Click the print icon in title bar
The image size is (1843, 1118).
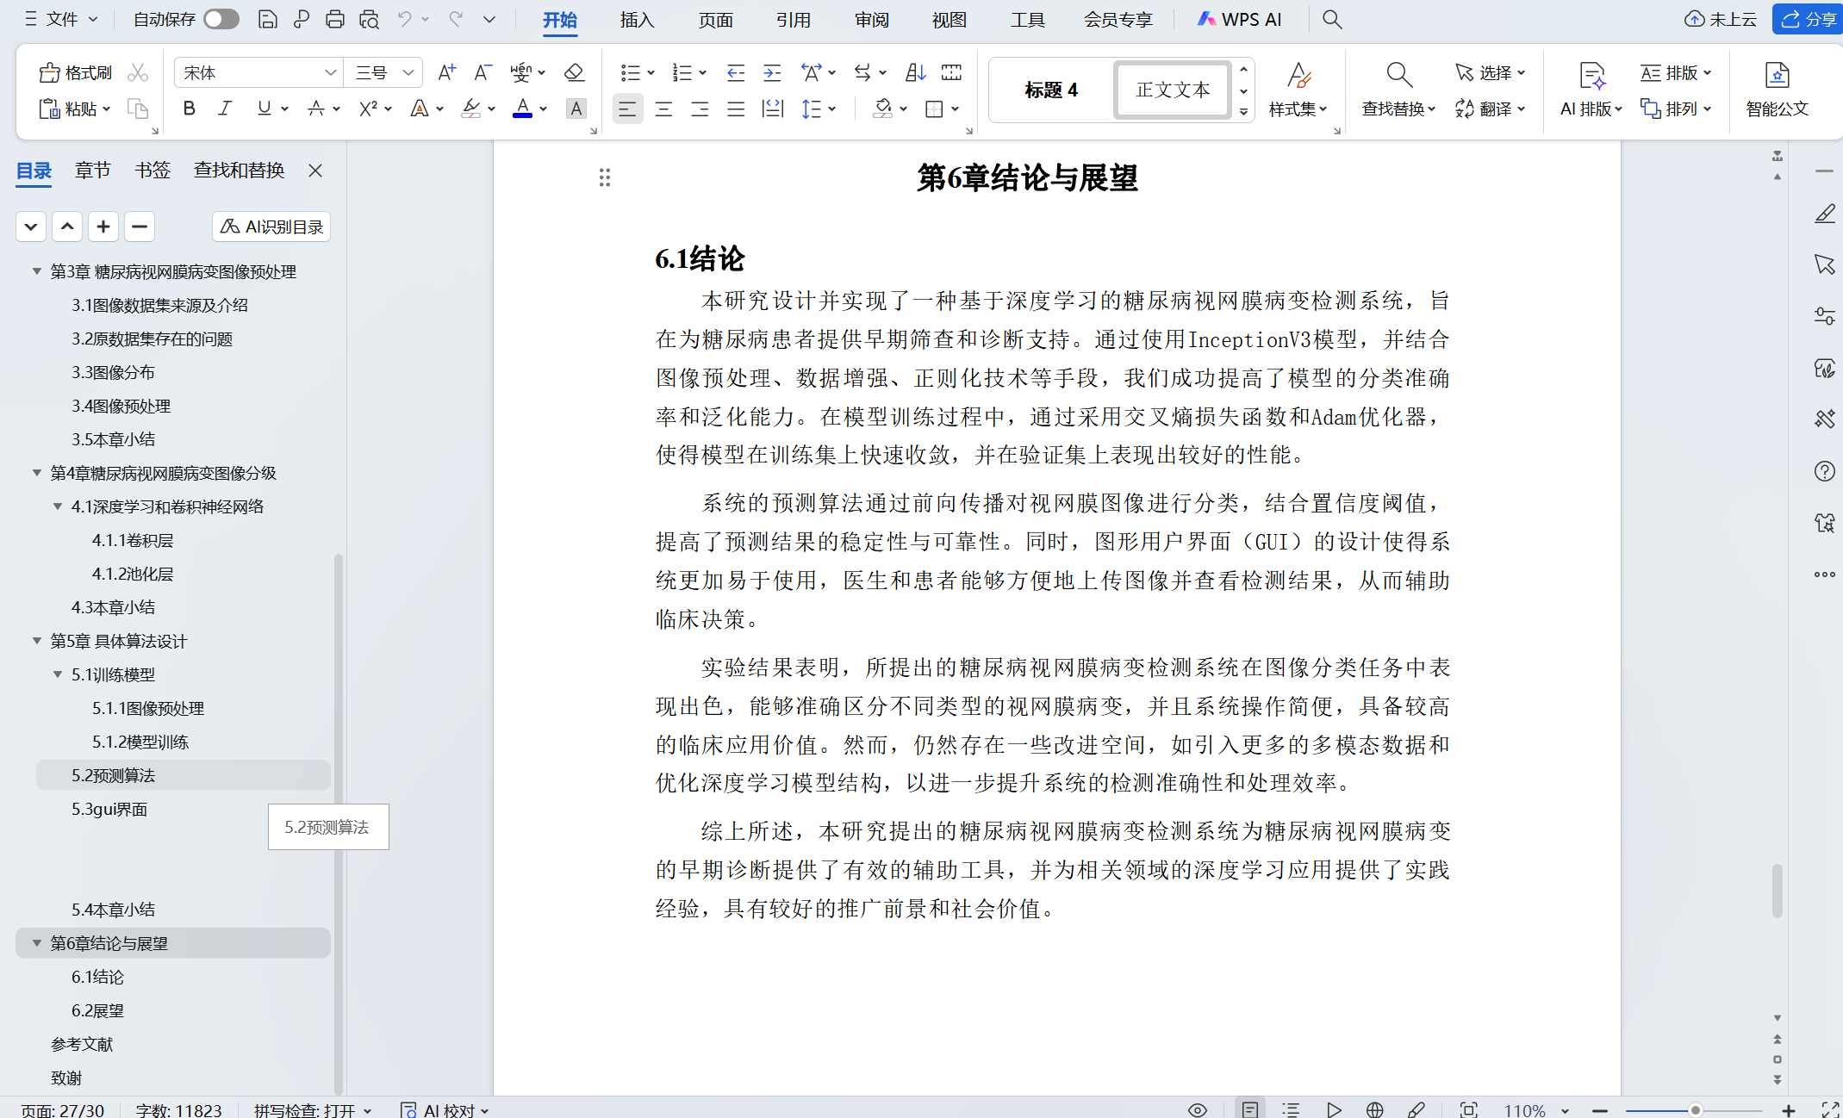[x=334, y=19]
